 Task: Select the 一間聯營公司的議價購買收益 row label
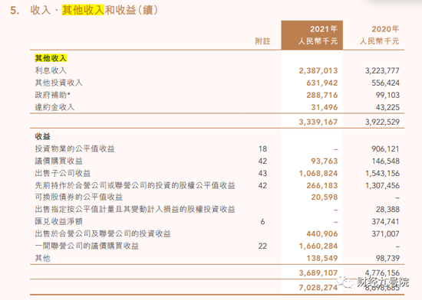(x=87, y=246)
